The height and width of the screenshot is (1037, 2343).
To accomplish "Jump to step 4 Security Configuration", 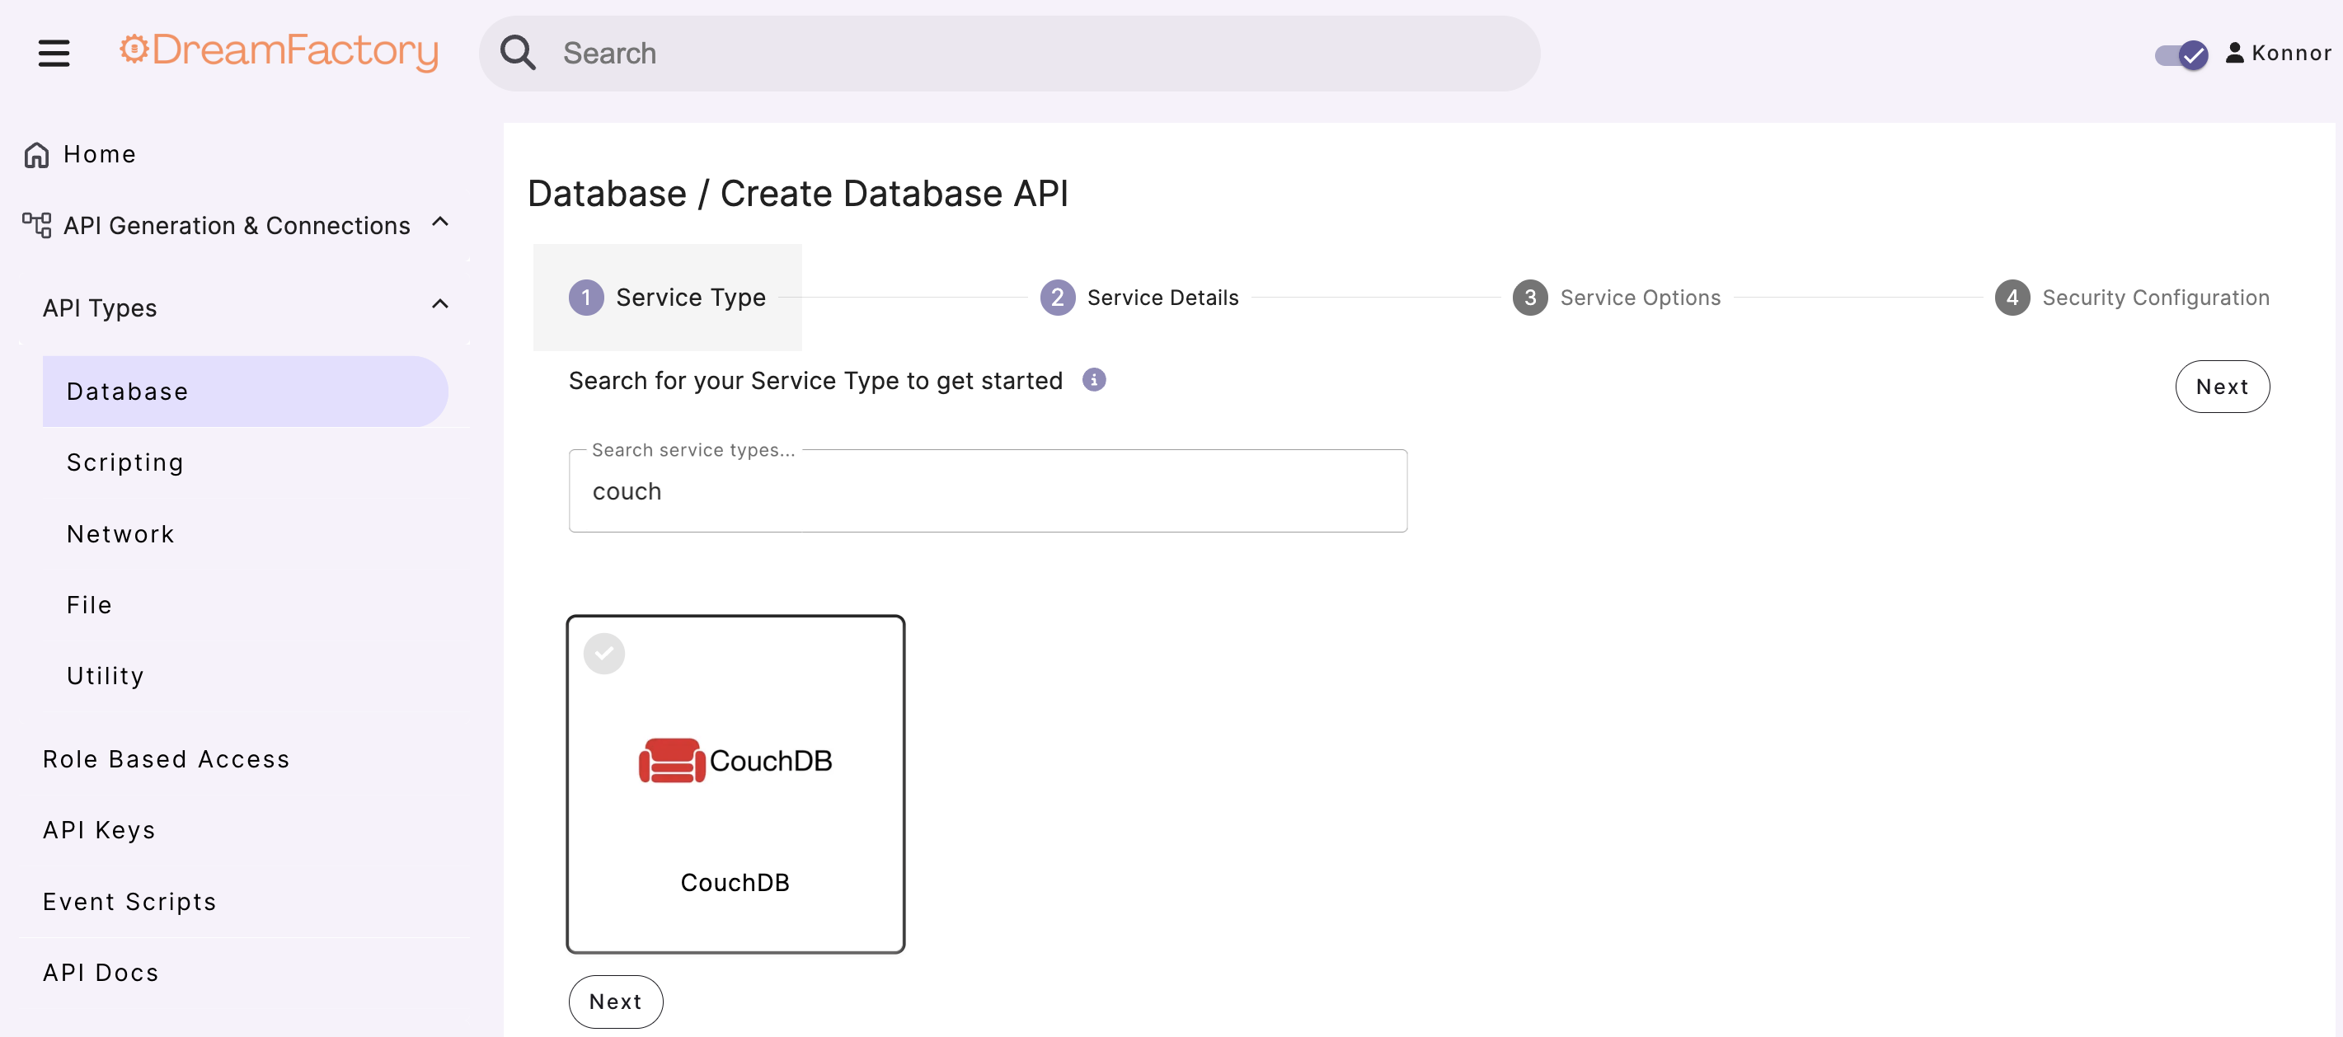I will [2131, 298].
